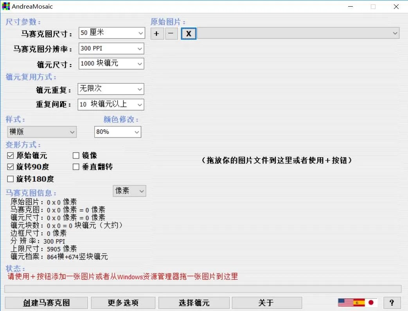Open the 镶元重复 dropdown (无限次)
Image resolution: width=408 pixels, height=311 pixels.
111,89
